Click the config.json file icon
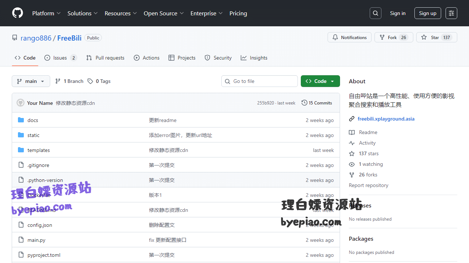This screenshot has width=469, height=263. 21,225
